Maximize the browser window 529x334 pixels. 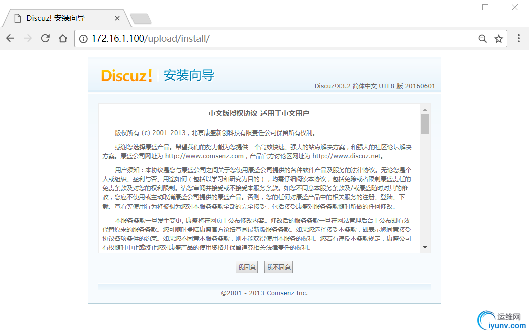(485, 7)
